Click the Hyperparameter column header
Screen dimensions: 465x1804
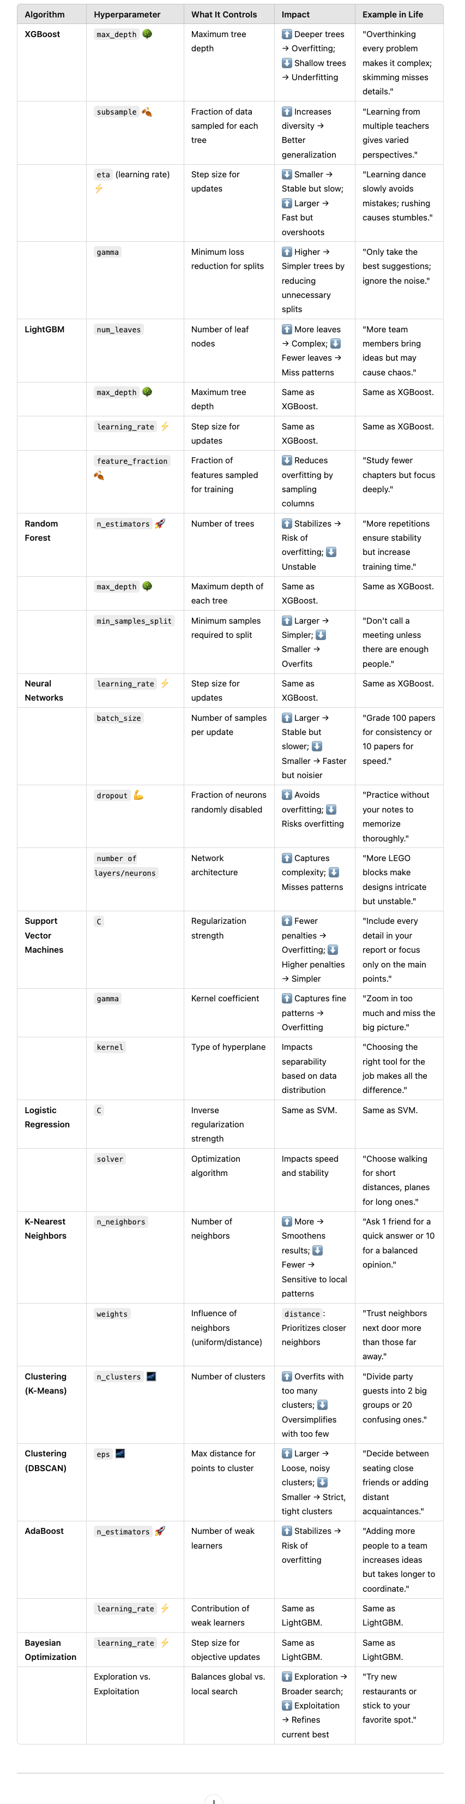(x=127, y=14)
